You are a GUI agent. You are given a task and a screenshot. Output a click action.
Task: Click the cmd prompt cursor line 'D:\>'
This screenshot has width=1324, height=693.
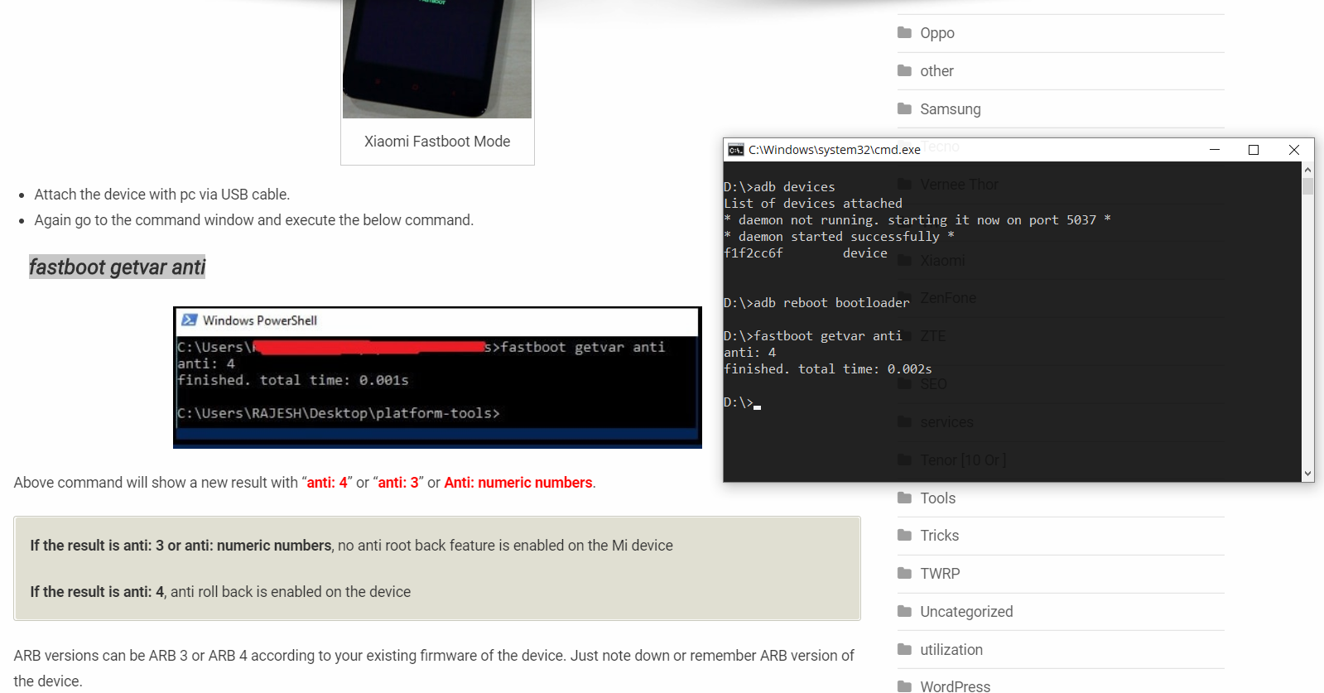point(742,402)
